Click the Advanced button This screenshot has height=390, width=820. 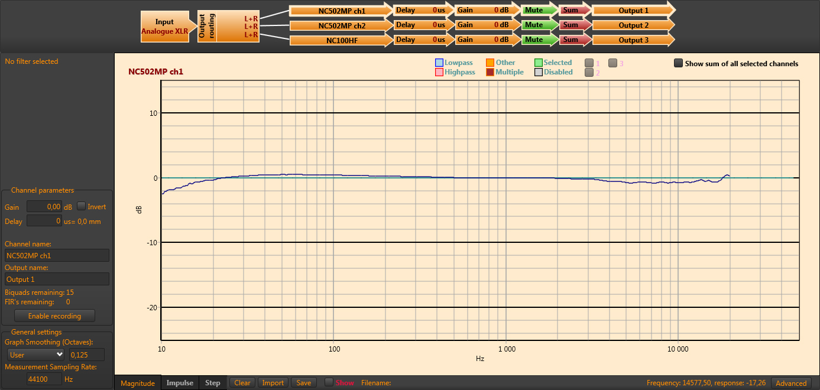[x=791, y=383]
